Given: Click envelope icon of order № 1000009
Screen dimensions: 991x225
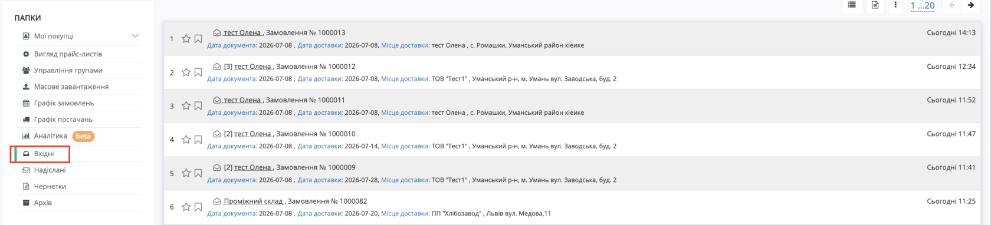Looking at the screenshot, I should 217,167.
